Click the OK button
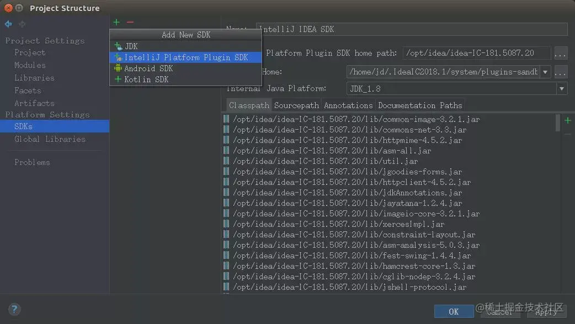This screenshot has height=324, width=575. tap(454, 311)
